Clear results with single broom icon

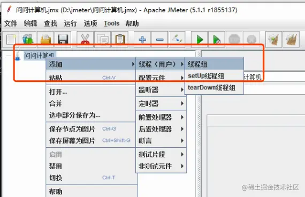tap(273, 39)
